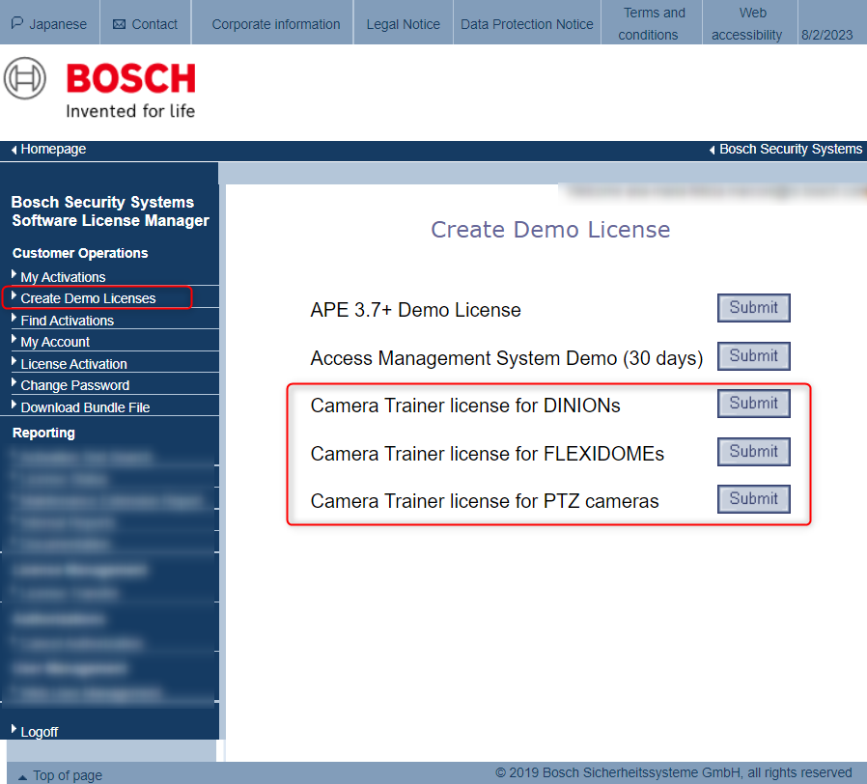Select Create Demo Licenses in sidebar
Viewport: 867px width, 784px height.
point(88,298)
